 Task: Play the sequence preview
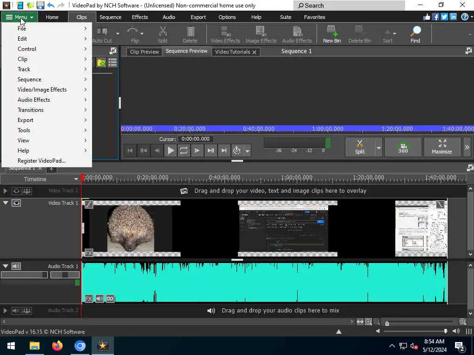(x=170, y=150)
